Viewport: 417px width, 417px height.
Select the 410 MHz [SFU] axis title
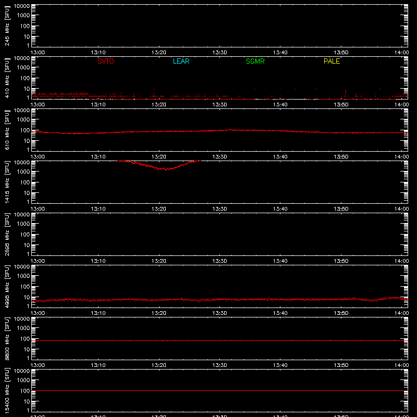tap(7, 78)
